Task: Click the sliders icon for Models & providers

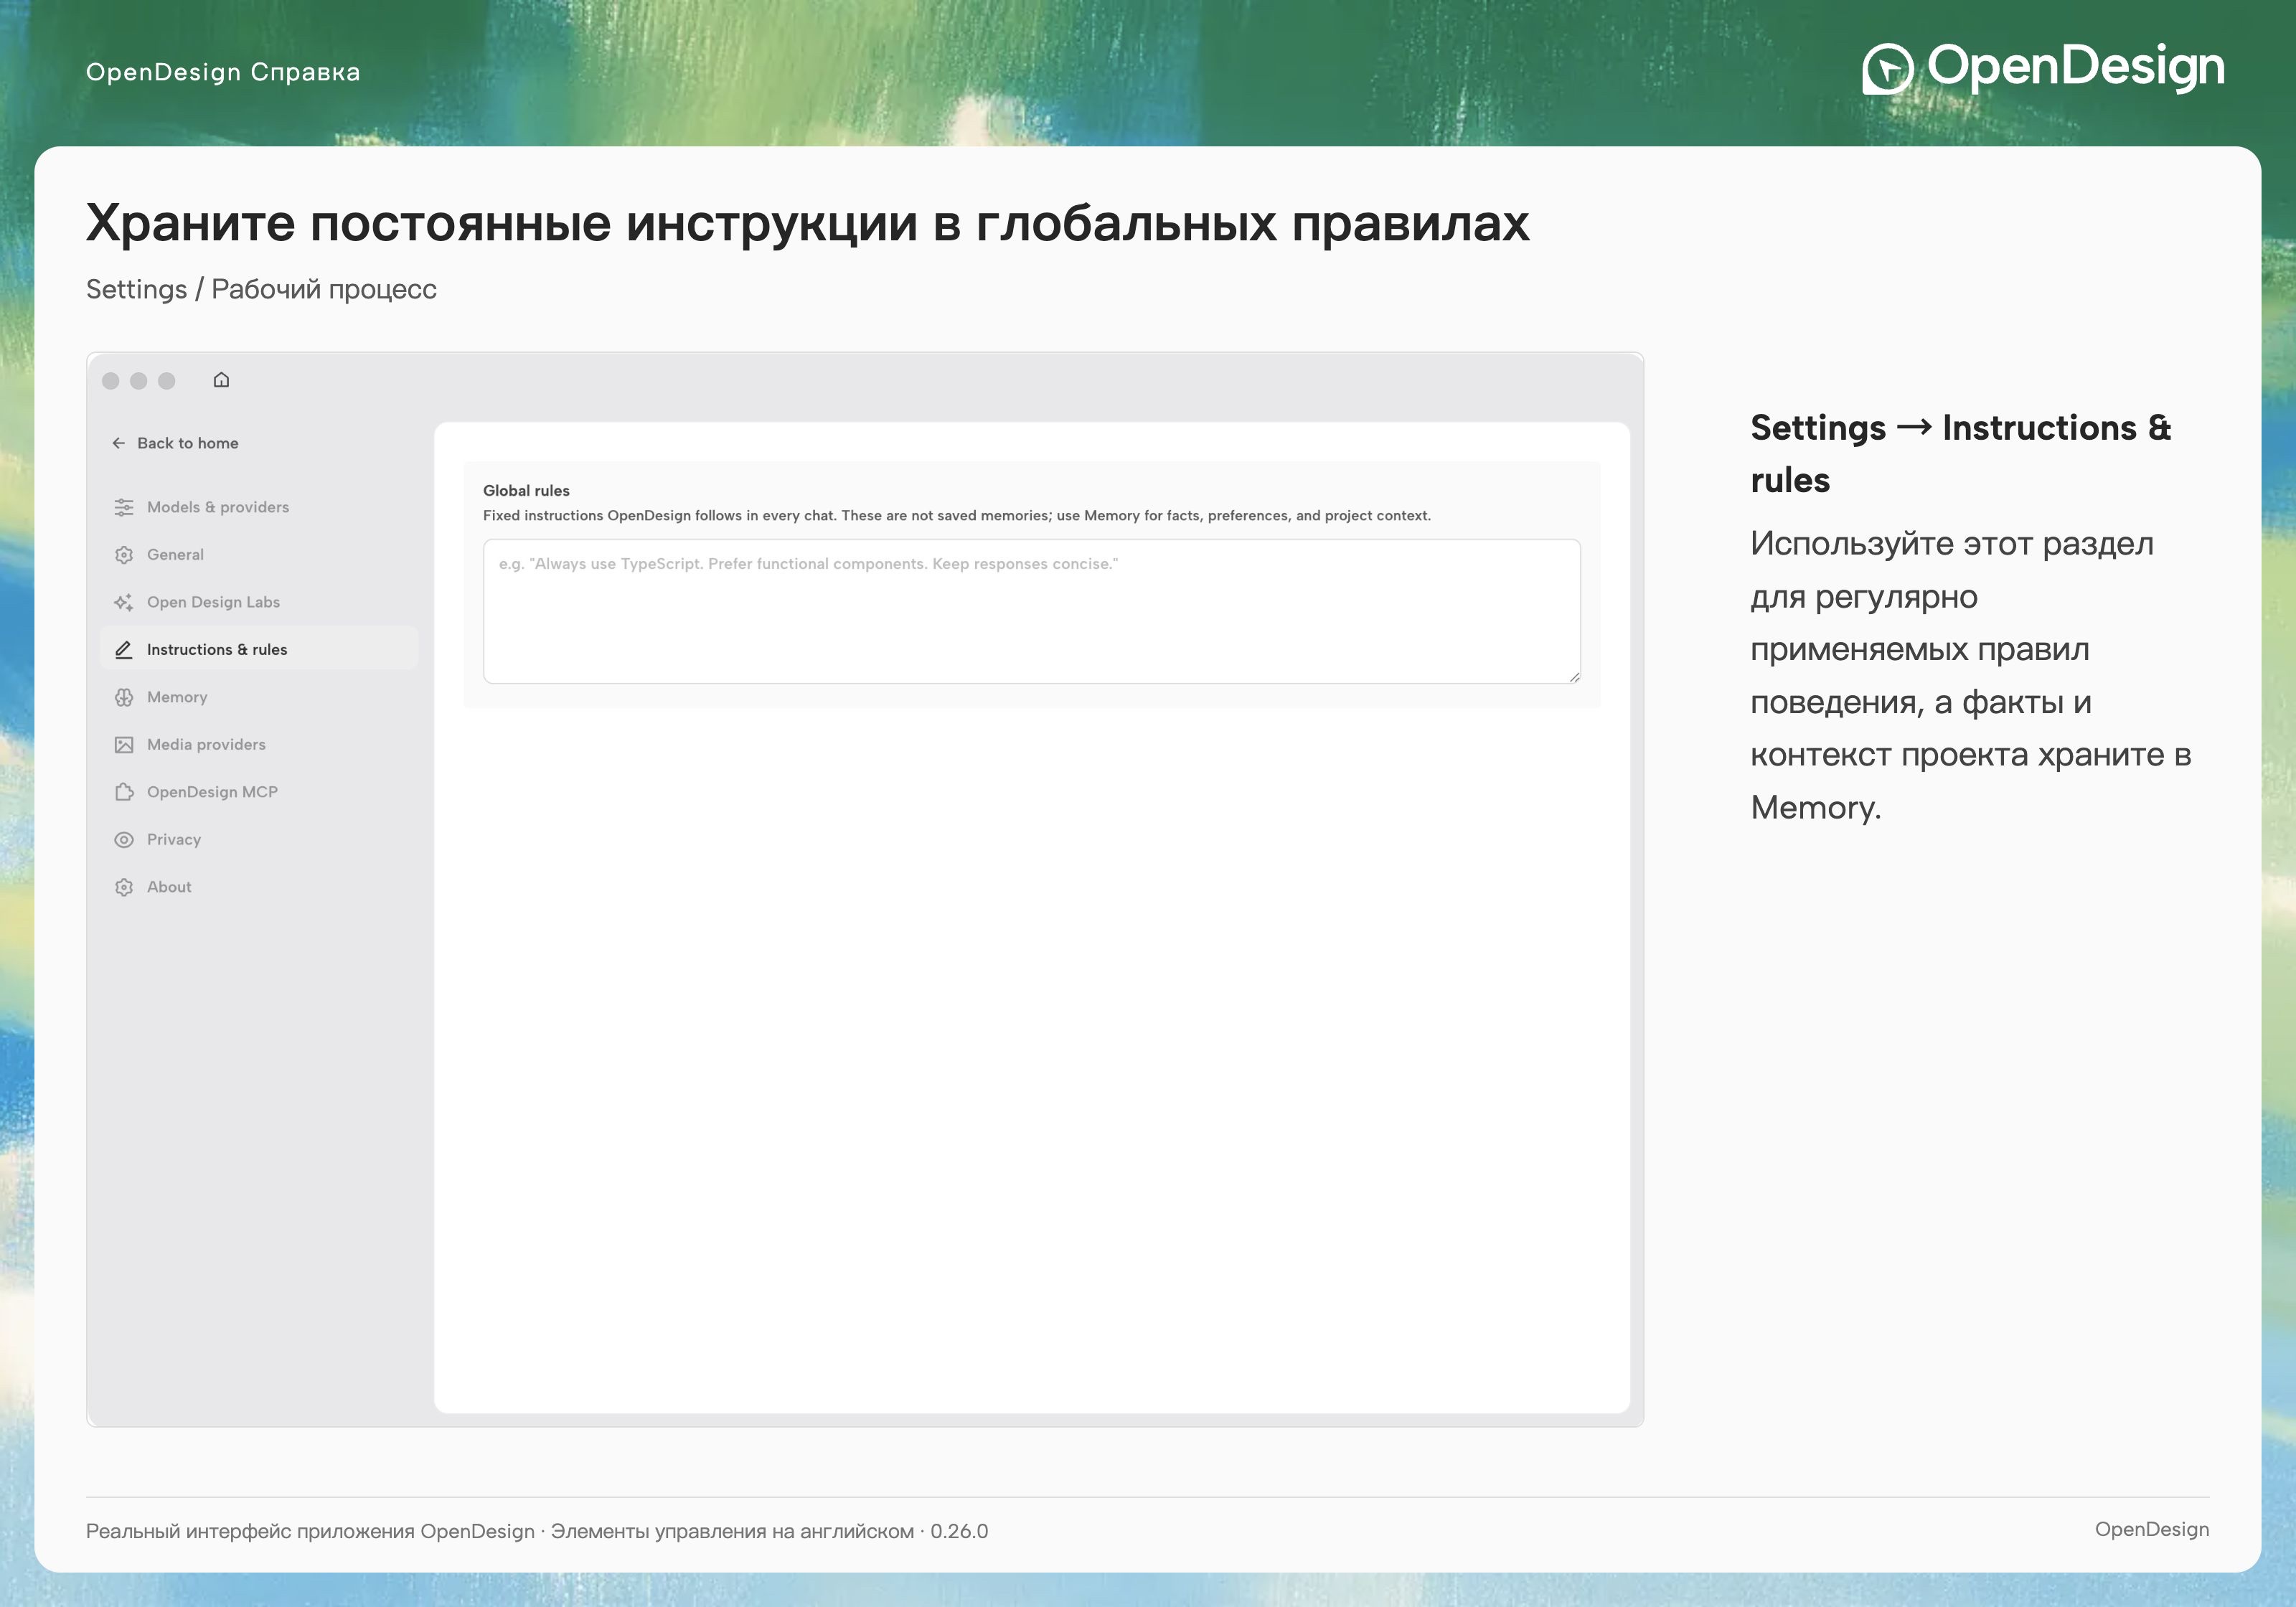Action: click(124, 507)
